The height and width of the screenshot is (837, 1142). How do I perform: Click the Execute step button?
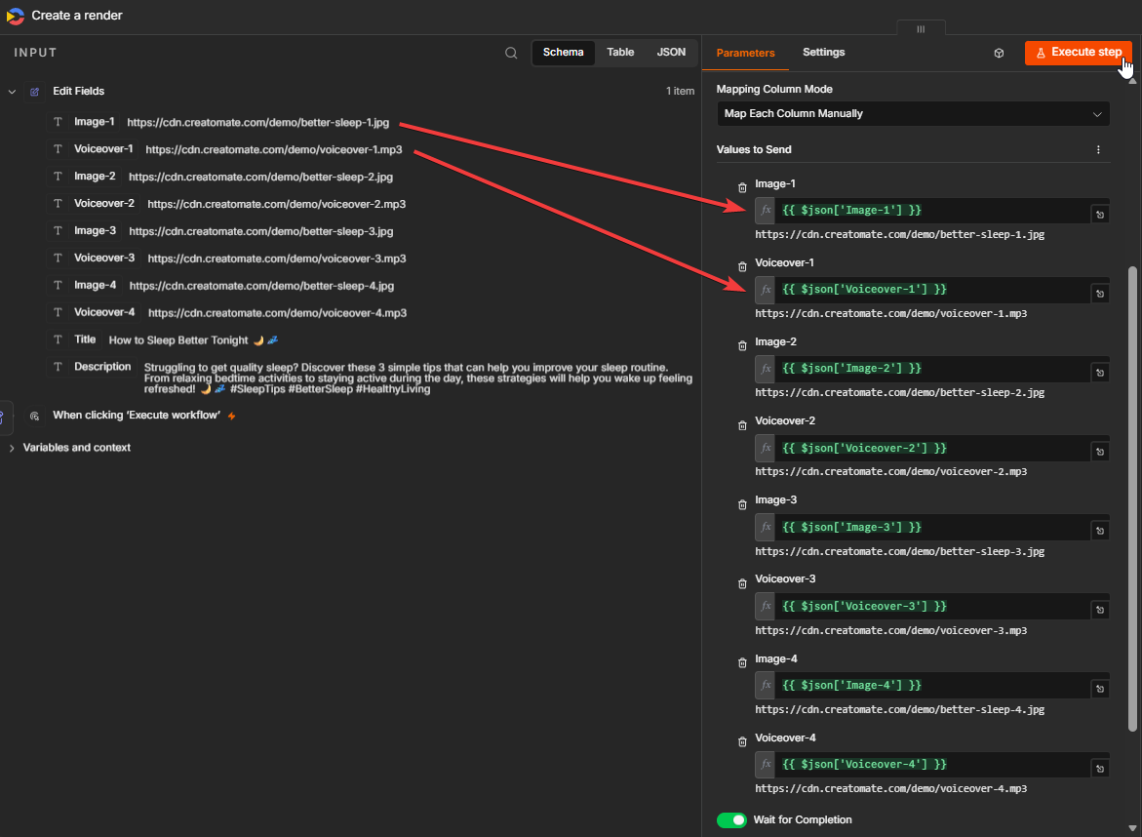coord(1078,53)
